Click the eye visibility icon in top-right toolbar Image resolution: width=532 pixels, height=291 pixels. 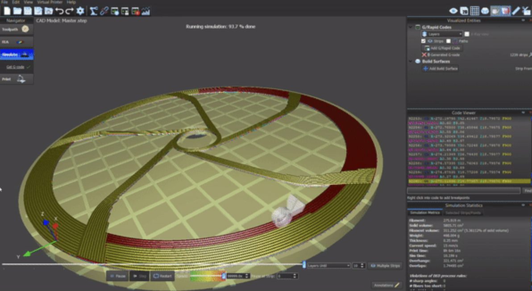[x=453, y=11]
